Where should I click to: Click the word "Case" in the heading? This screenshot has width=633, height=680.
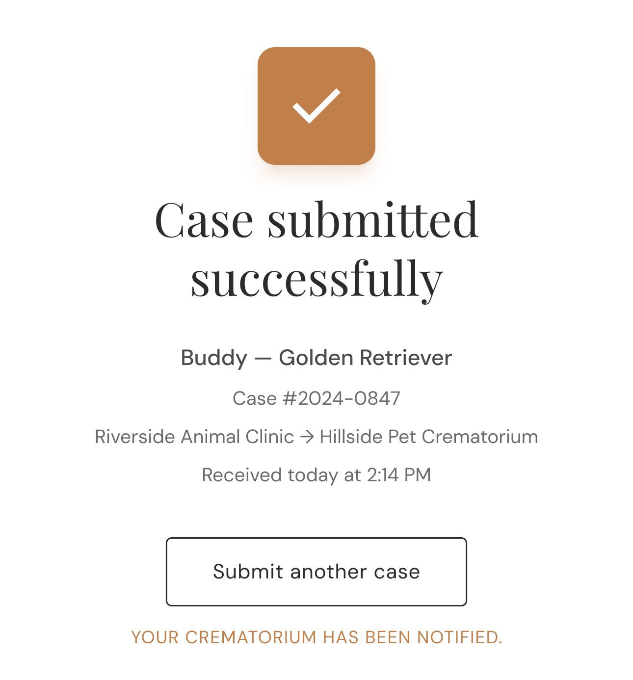click(204, 220)
